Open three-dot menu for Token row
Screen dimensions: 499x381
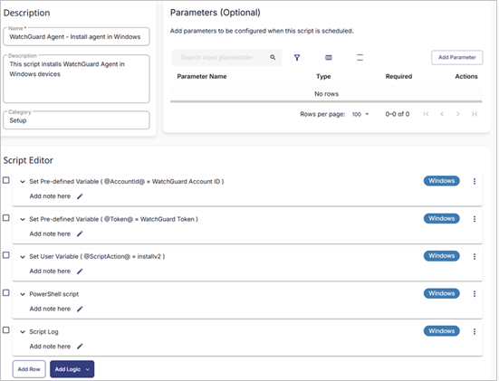click(475, 219)
